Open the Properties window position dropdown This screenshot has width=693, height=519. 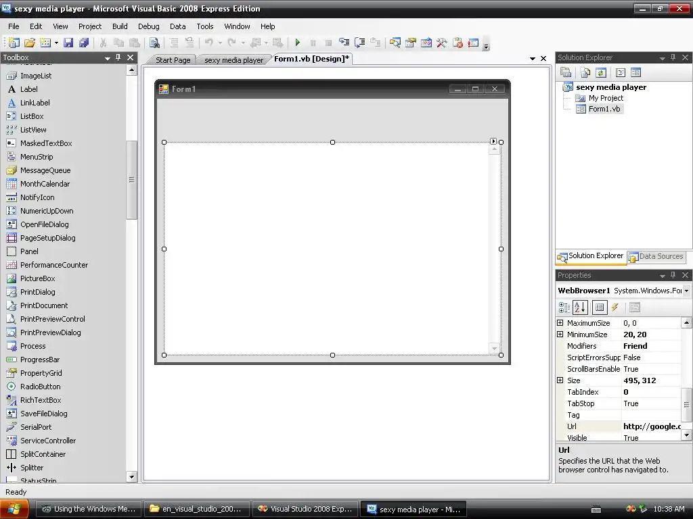(662, 276)
